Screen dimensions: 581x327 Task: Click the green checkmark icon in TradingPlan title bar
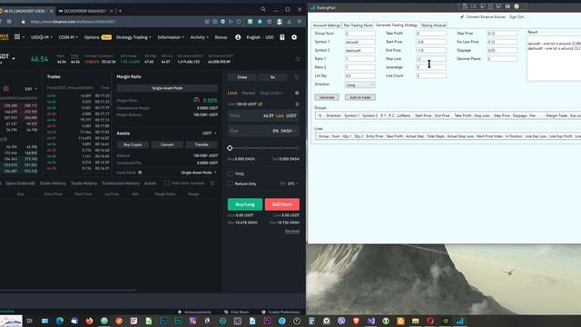pos(517,6)
